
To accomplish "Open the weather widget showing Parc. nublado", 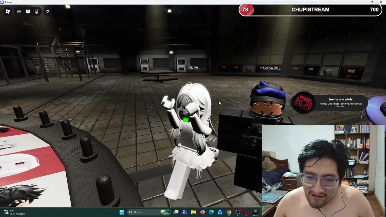I will point(14,212).
